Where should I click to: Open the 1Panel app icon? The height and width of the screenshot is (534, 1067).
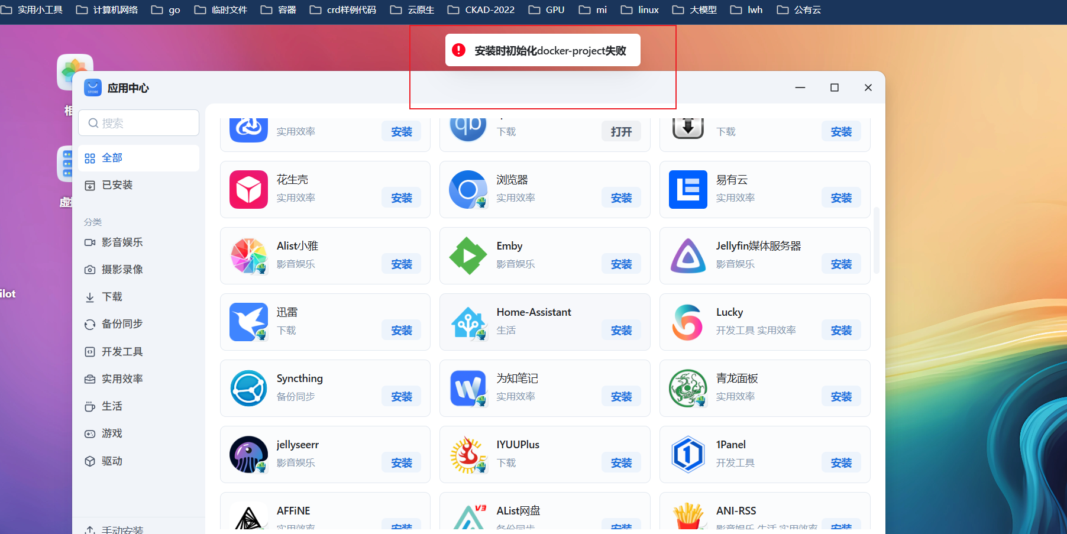[688, 454]
